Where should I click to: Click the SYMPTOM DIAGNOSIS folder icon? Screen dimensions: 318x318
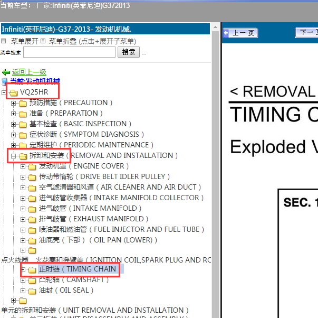[23, 135]
